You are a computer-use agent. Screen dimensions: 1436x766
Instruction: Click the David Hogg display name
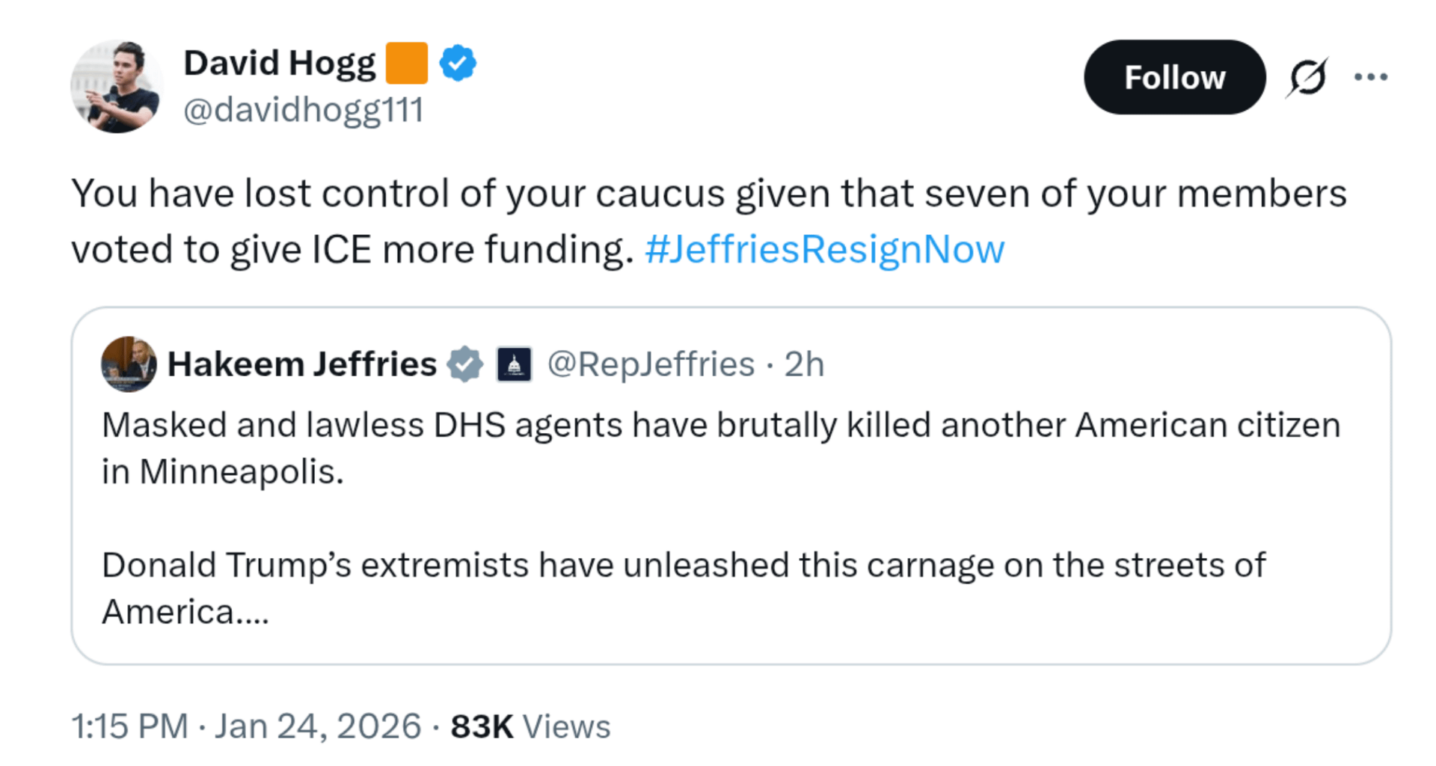tap(279, 64)
